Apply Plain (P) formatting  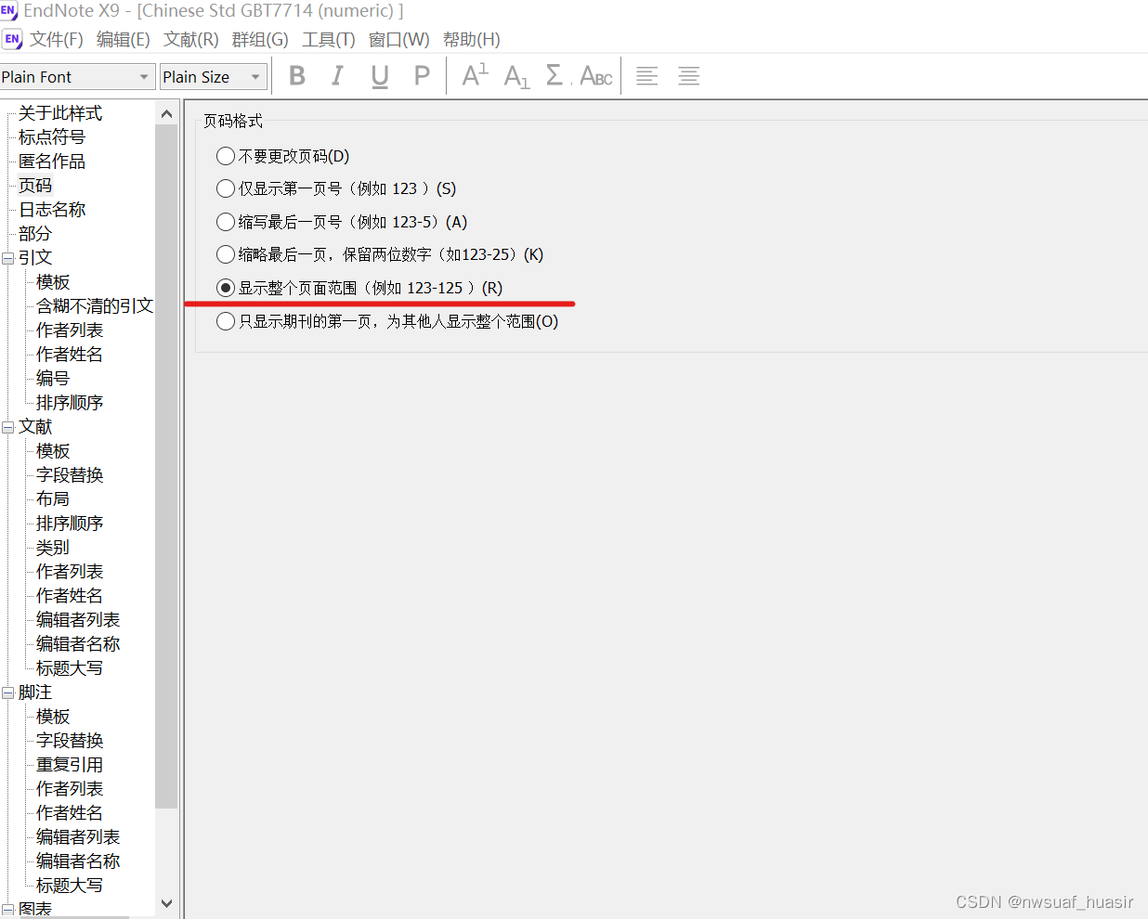click(x=422, y=76)
